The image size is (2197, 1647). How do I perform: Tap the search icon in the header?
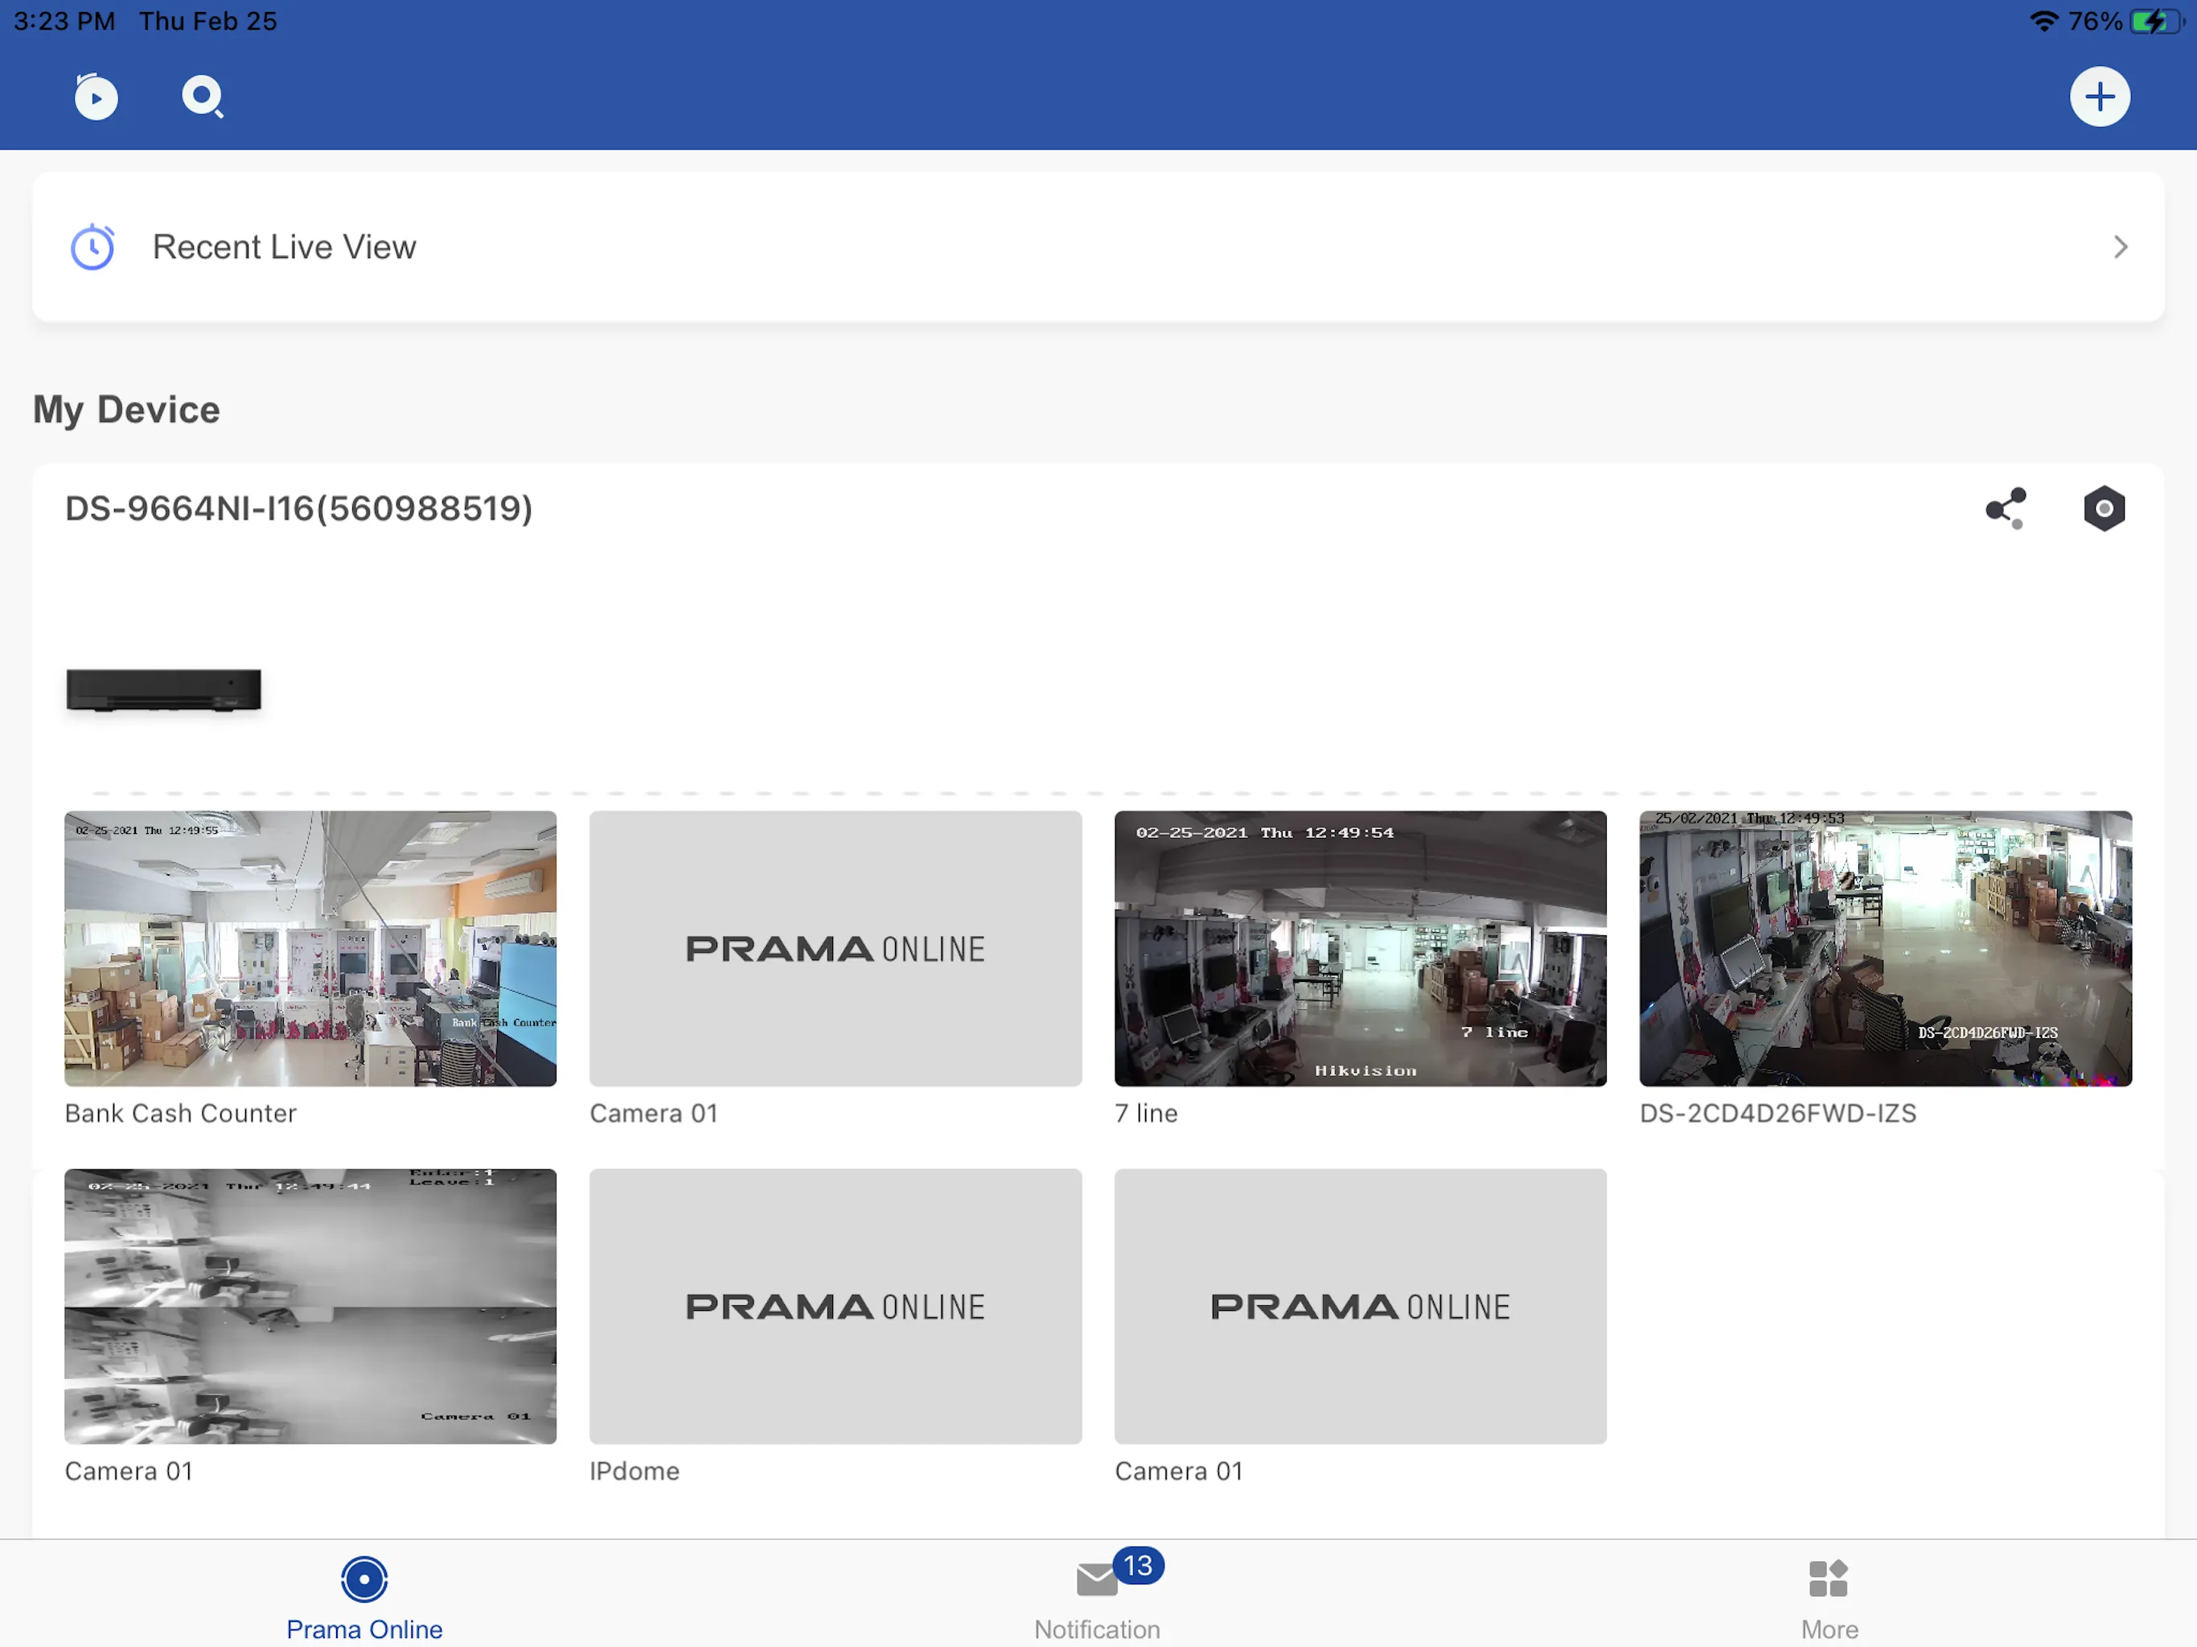coord(203,97)
